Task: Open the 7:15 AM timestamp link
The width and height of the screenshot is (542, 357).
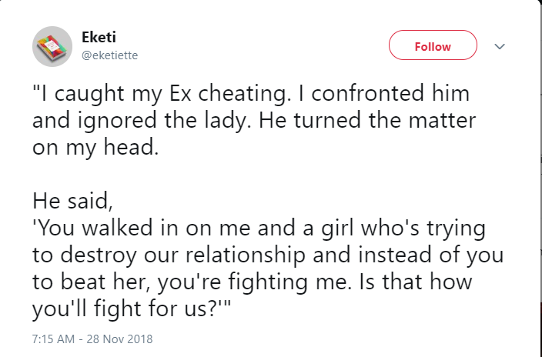Action: [x=53, y=339]
